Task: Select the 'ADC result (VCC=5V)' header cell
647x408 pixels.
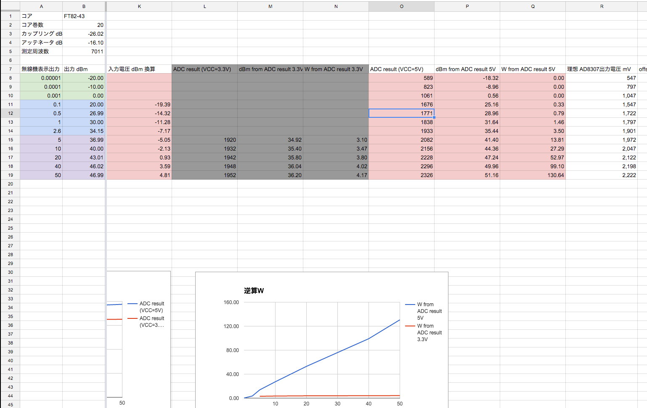Action: [401, 69]
